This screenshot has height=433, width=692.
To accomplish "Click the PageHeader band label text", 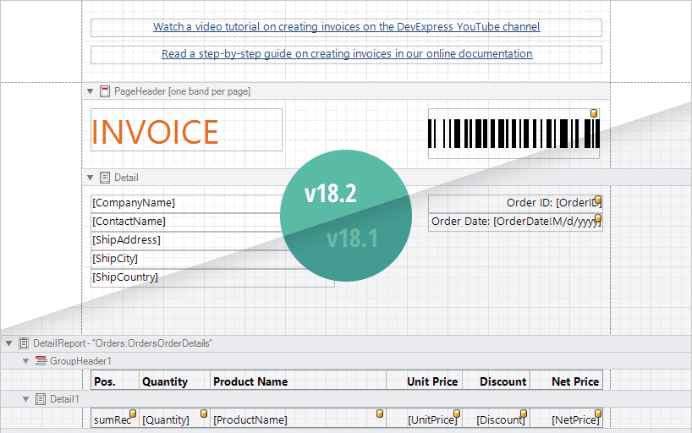I will 182,91.
